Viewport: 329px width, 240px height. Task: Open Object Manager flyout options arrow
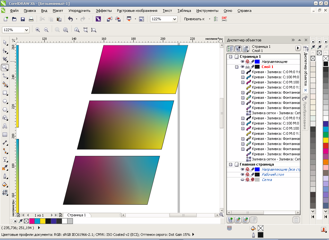click(x=298, y=48)
